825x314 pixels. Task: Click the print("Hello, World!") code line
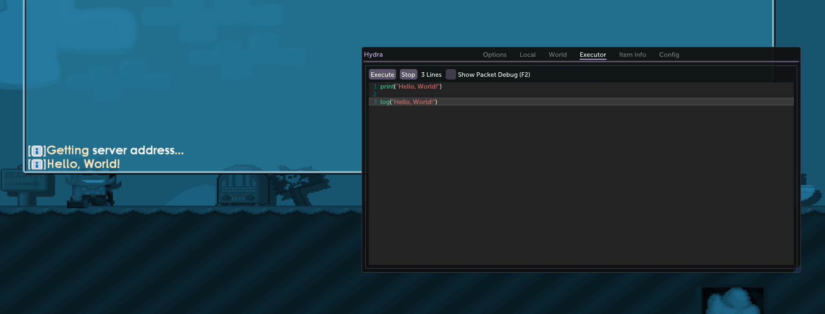click(411, 86)
